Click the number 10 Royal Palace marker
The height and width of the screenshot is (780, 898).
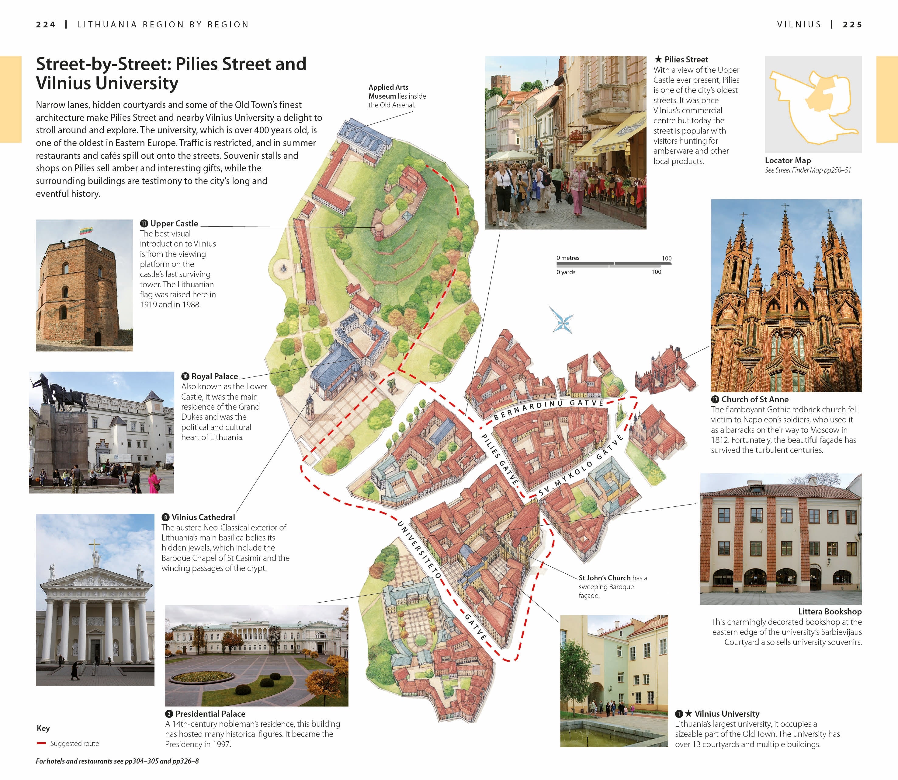pos(185,376)
